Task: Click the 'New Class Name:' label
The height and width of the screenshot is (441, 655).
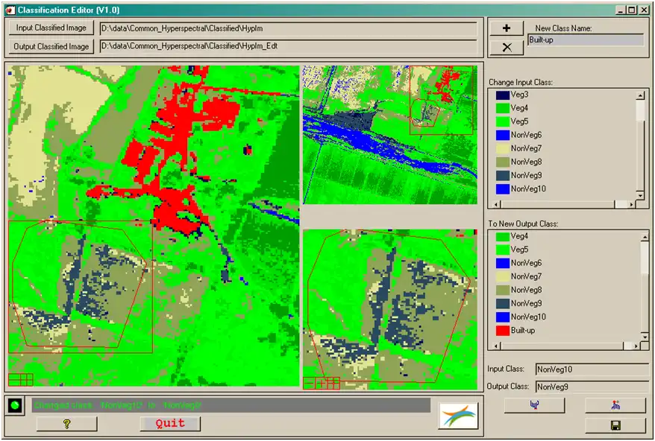Action: 563,28
